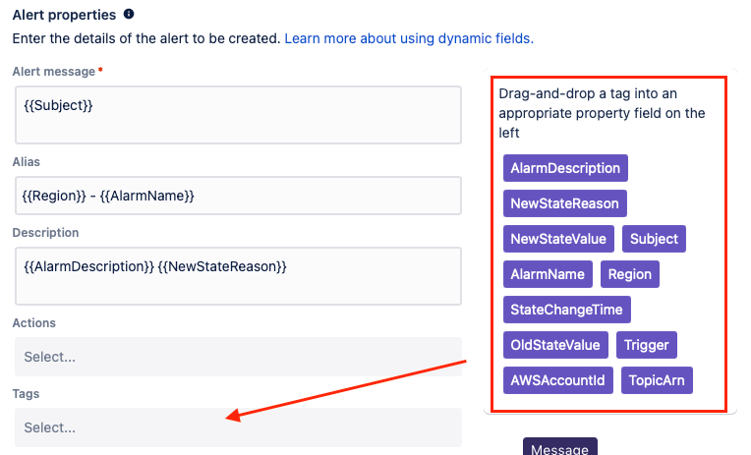Click the Actions field label
Viewport: 751px width, 455px height.
(x=34, y=322)
